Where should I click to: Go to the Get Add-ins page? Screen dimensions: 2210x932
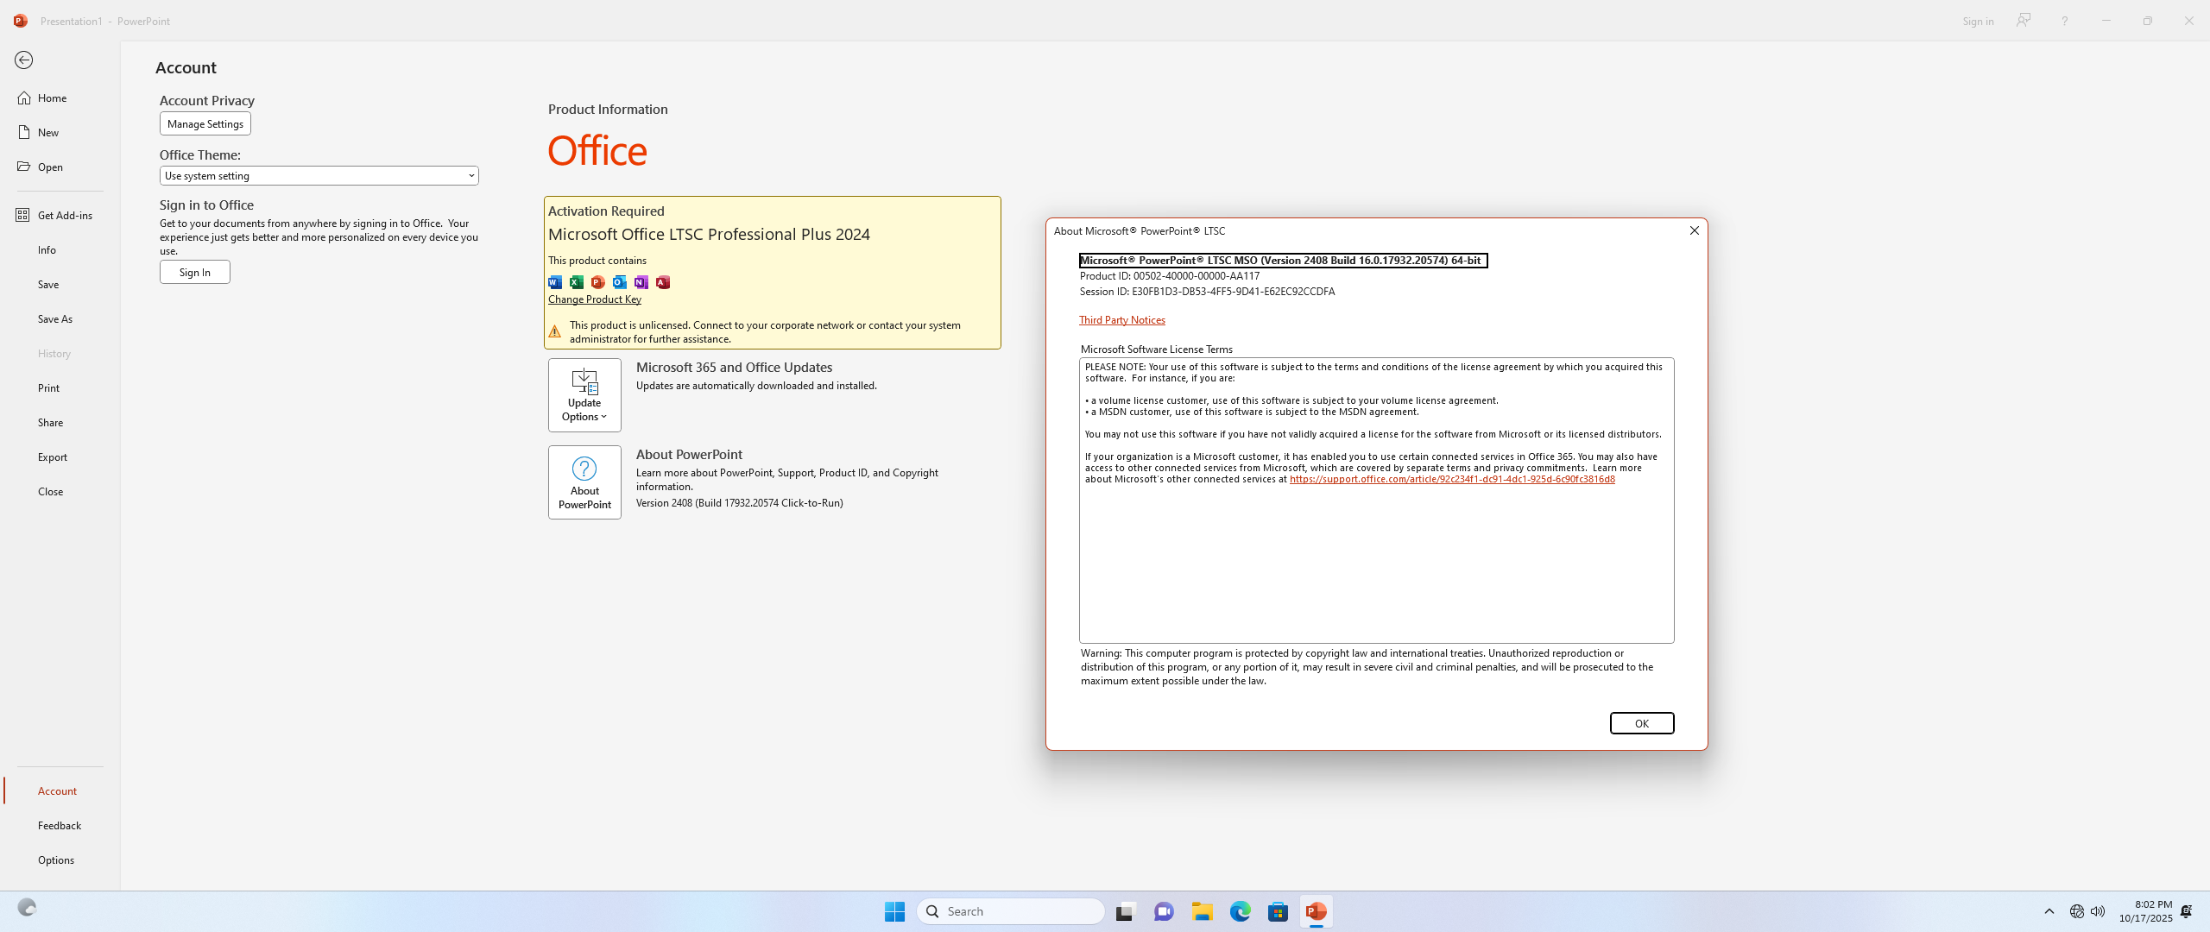pos(65,216)
